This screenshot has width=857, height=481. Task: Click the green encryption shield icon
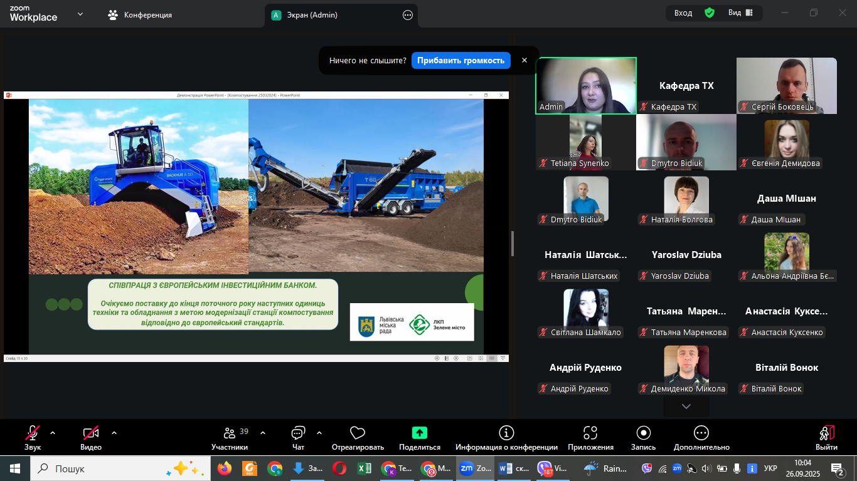(x=710, y=13)
